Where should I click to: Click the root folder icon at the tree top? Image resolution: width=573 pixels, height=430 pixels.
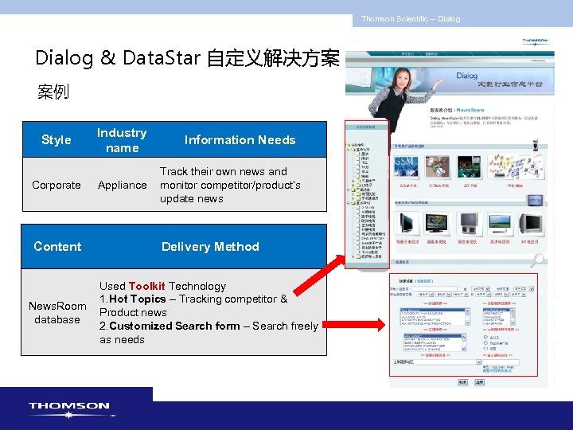tap(348, 145)
